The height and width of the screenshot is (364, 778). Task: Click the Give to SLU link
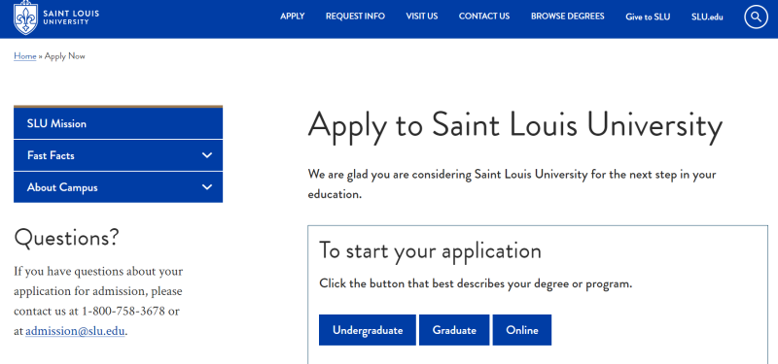pyautogui.click(x=648, y=17)
